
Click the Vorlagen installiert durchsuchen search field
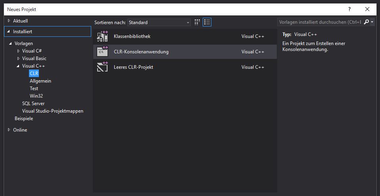[320, 22]
